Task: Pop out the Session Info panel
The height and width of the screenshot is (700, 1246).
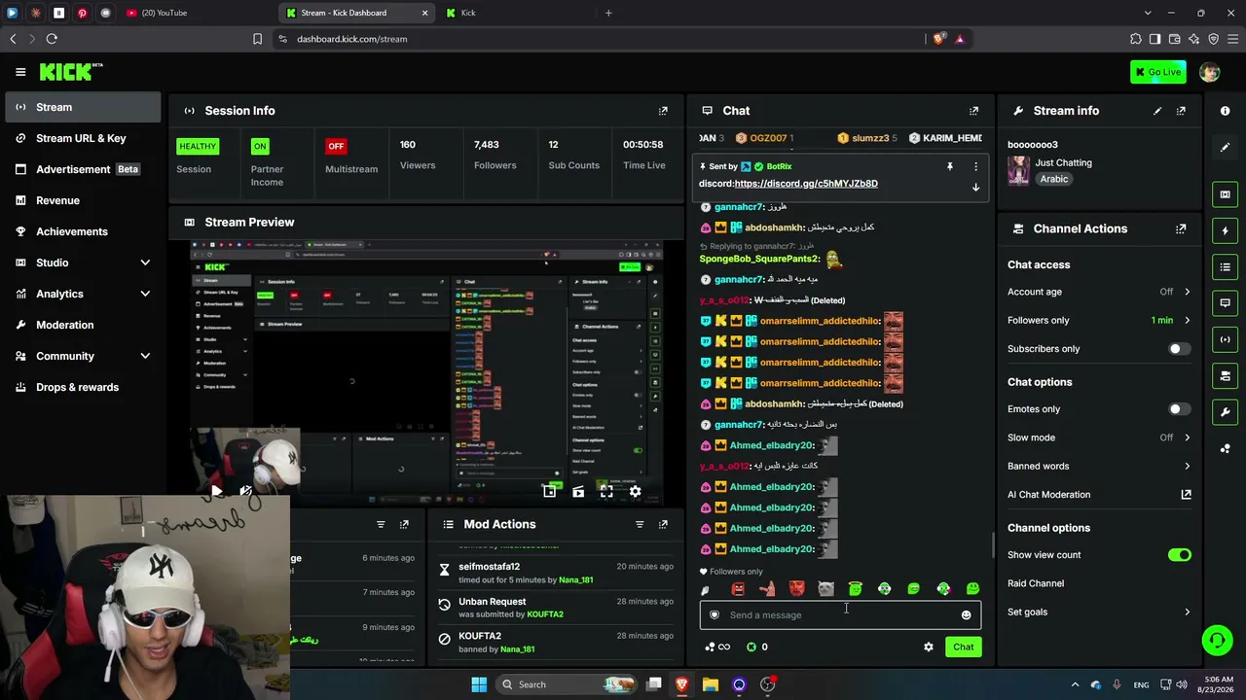Action: coord(663,111)
